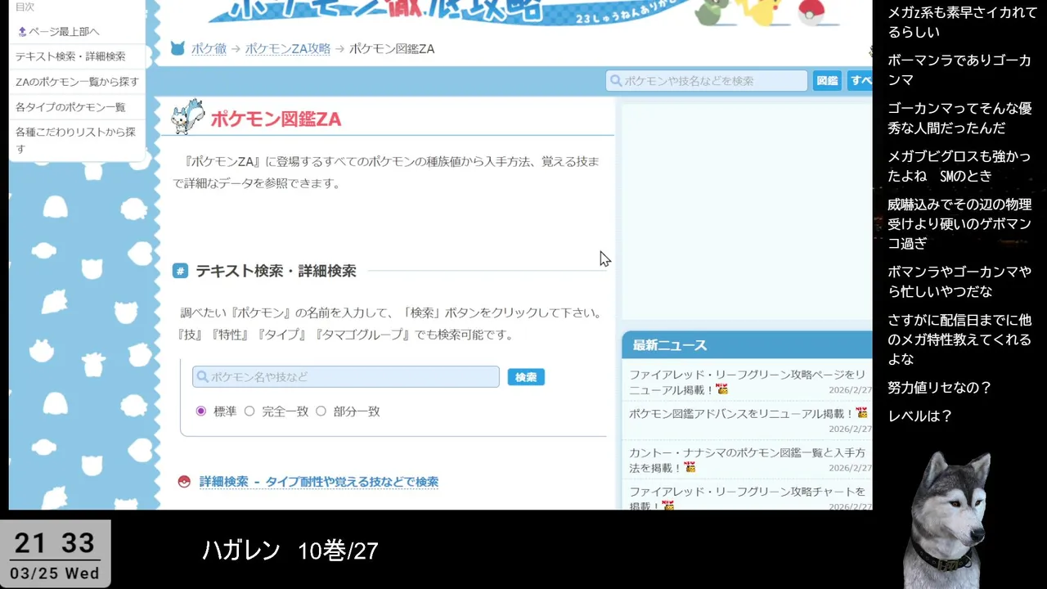Open 詳細検索 - タイプ耐性や覚える技などで検索 link
The width and height of the screenshot is (1047, 589).
pyautogui.click(x=319, y=482)
